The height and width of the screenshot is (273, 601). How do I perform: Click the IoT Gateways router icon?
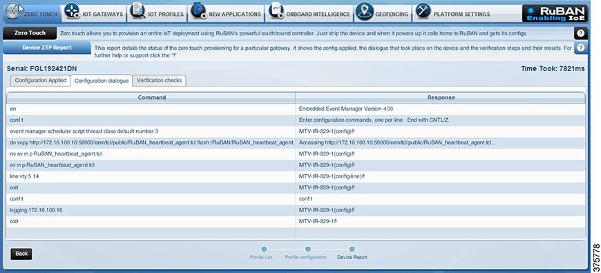[72, 11]
